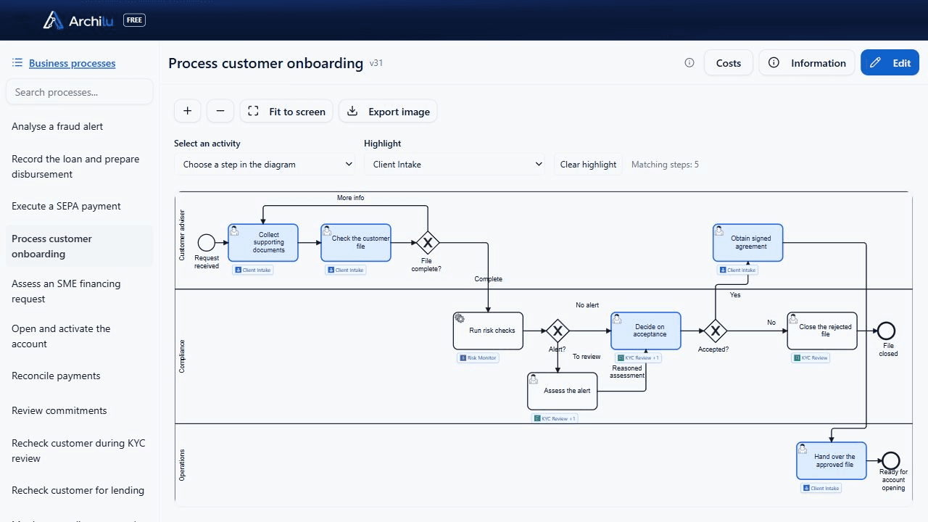Click Client Intake tag under Obtain signed agreement
The image size is (928, 522).
pos(738,270)
